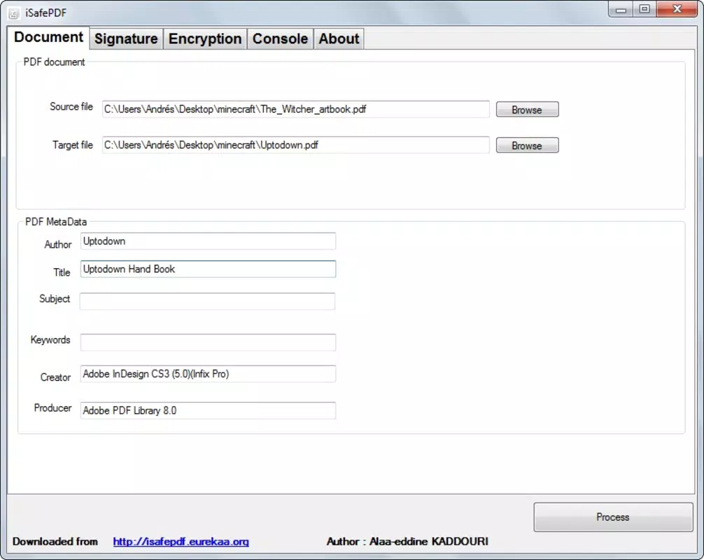The width and height of the screenshot is (704, 560).
Task: Open the Signature tab
Action: [126, 39]
